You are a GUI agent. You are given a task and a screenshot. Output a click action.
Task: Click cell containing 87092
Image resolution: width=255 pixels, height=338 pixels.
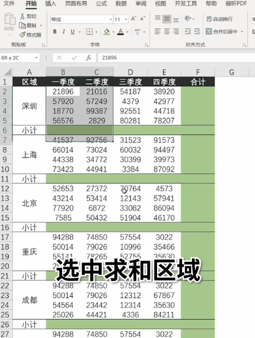coord(164,169)
